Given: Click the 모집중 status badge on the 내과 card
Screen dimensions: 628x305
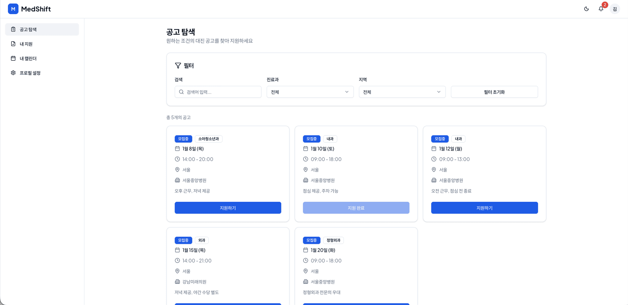Looking at the screenshot, I should pos(311,139).
